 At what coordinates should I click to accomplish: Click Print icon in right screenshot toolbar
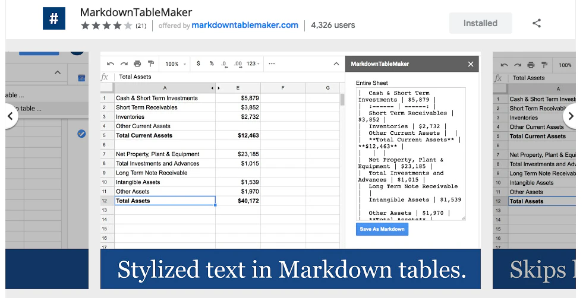tap(531, 65)
